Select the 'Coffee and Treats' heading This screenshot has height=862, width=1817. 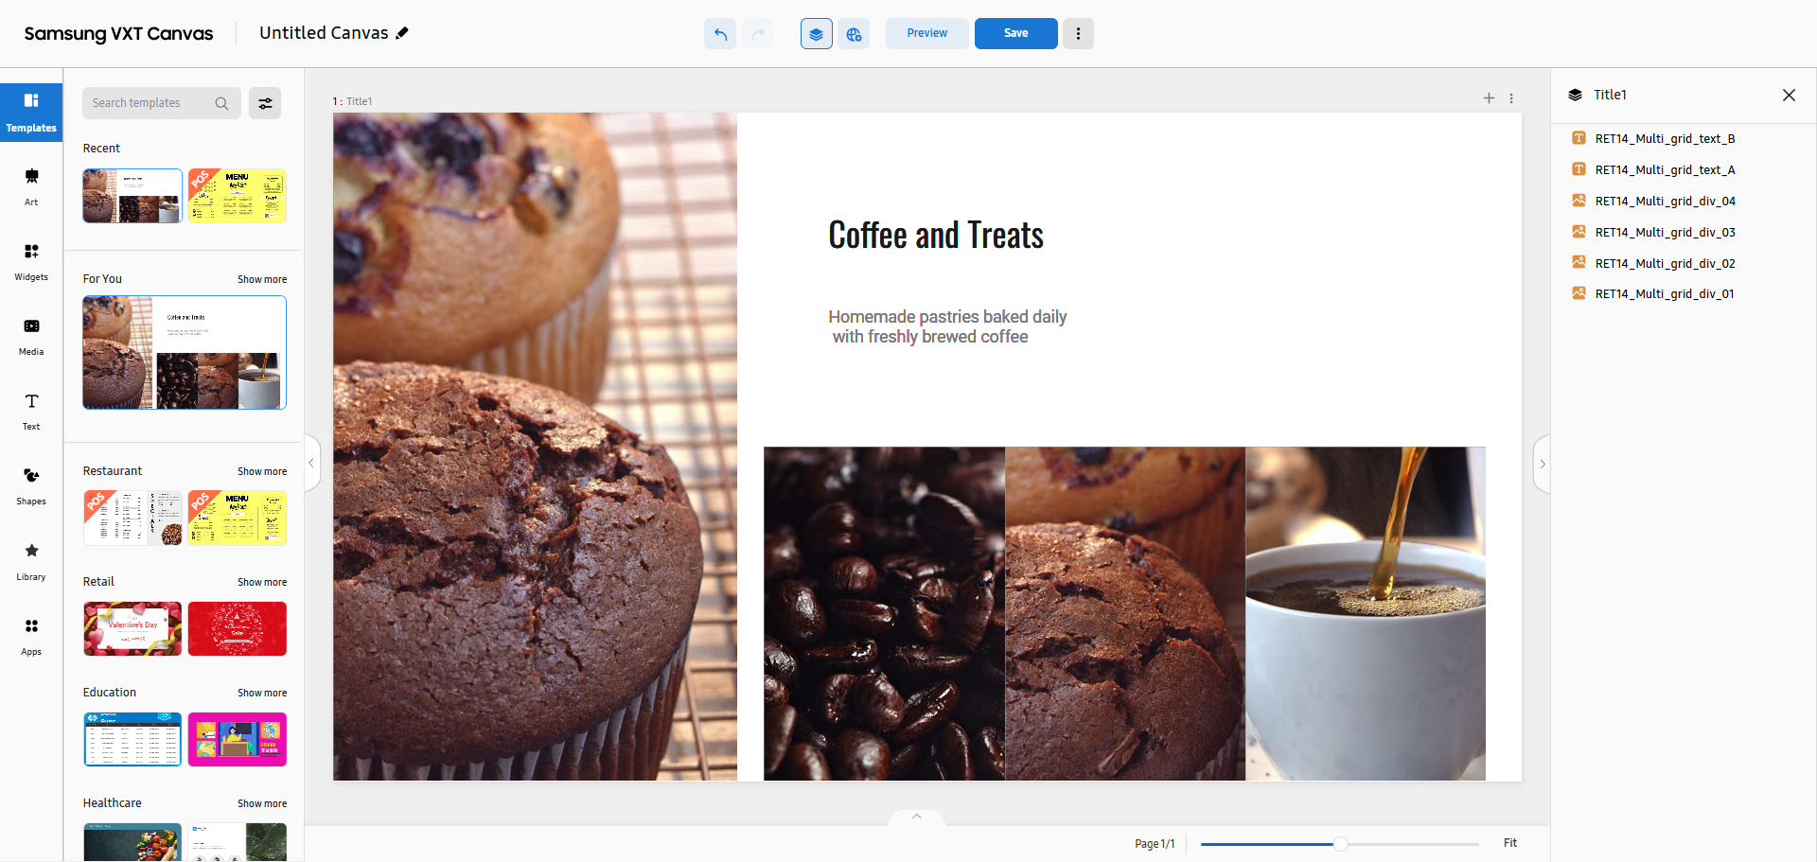coord(936,236)
